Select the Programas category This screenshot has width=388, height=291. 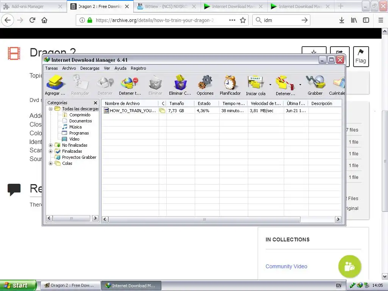coord(79,133)
